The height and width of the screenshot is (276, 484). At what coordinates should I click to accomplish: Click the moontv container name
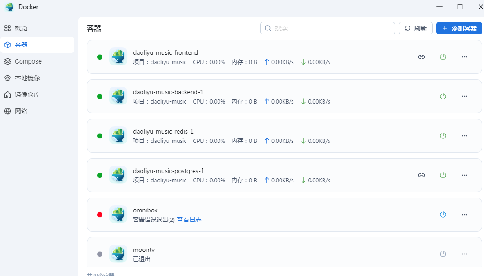point(144,250)
